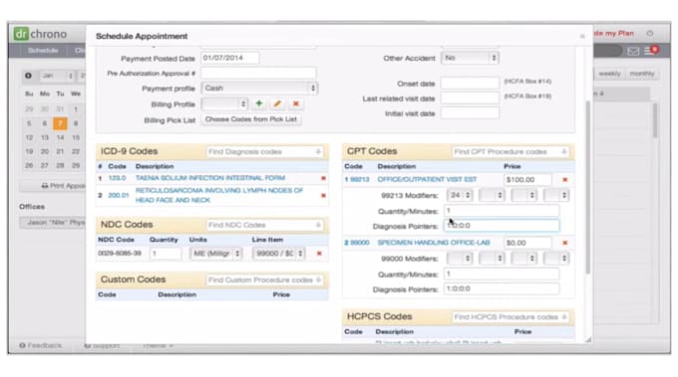Remove CPT code 99213 line
This screenshot has width=678, height=377.
click(564, 179)
